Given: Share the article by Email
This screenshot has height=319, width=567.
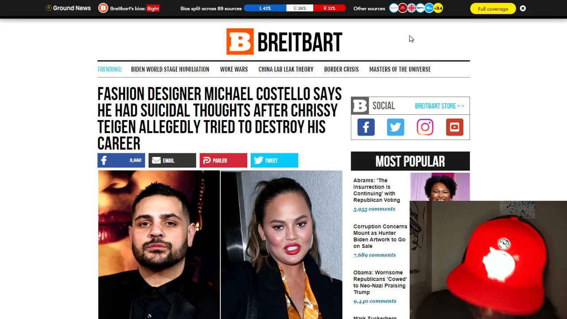Looking at the screenshot, I should point(172,160).
